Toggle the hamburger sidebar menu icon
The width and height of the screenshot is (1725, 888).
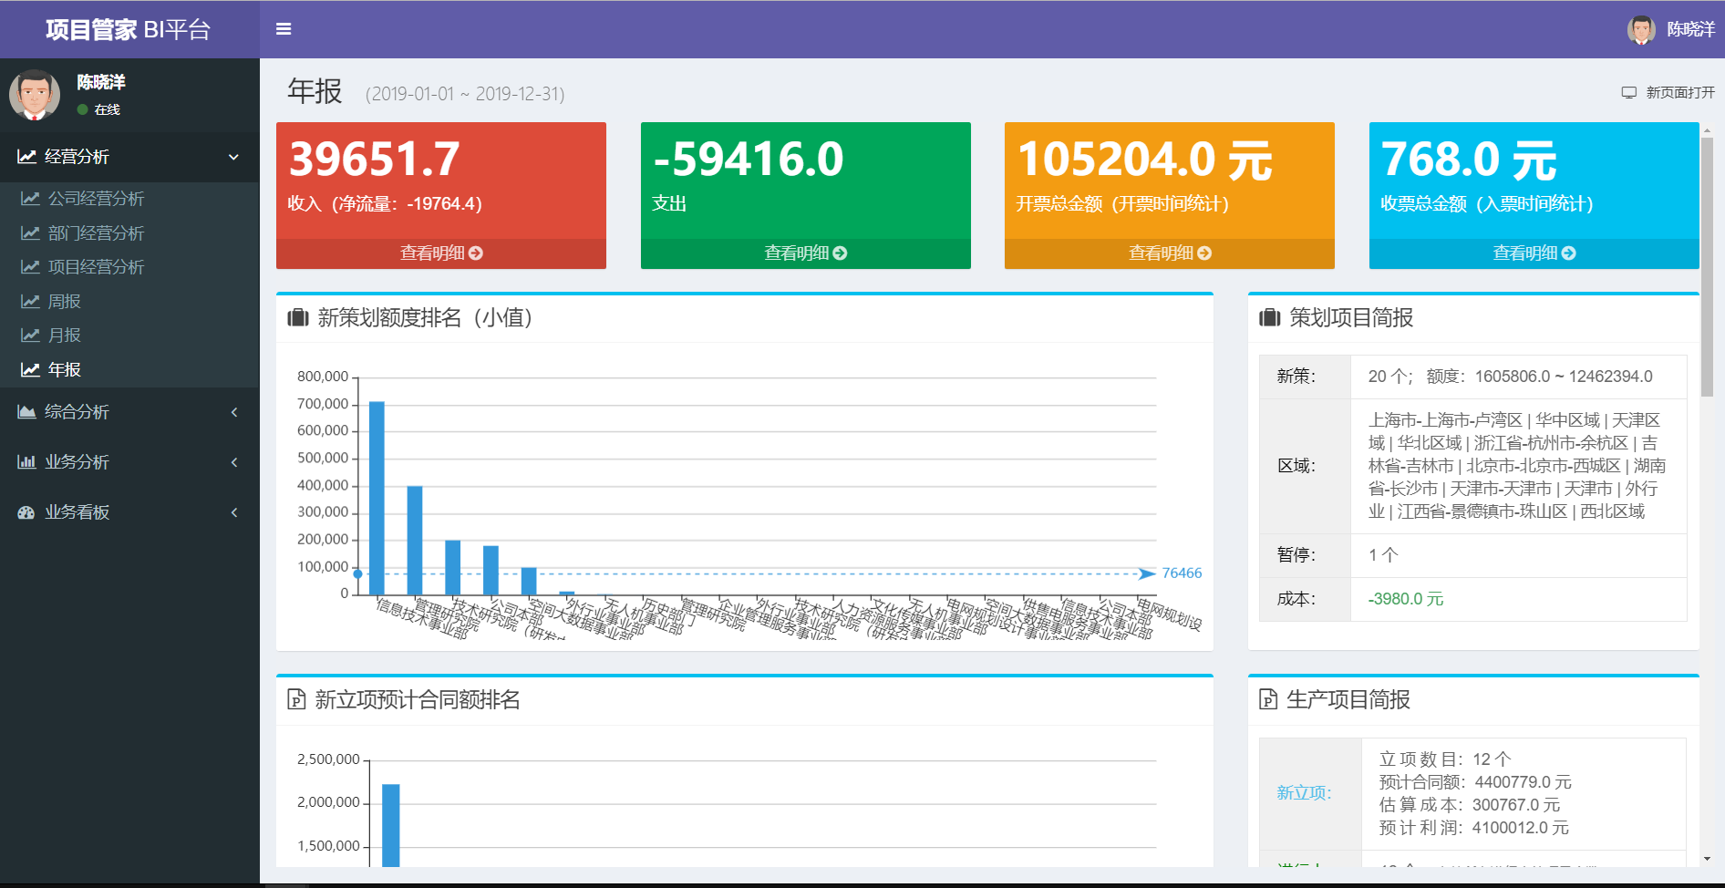pyautogui.click(x=284, y=29)
